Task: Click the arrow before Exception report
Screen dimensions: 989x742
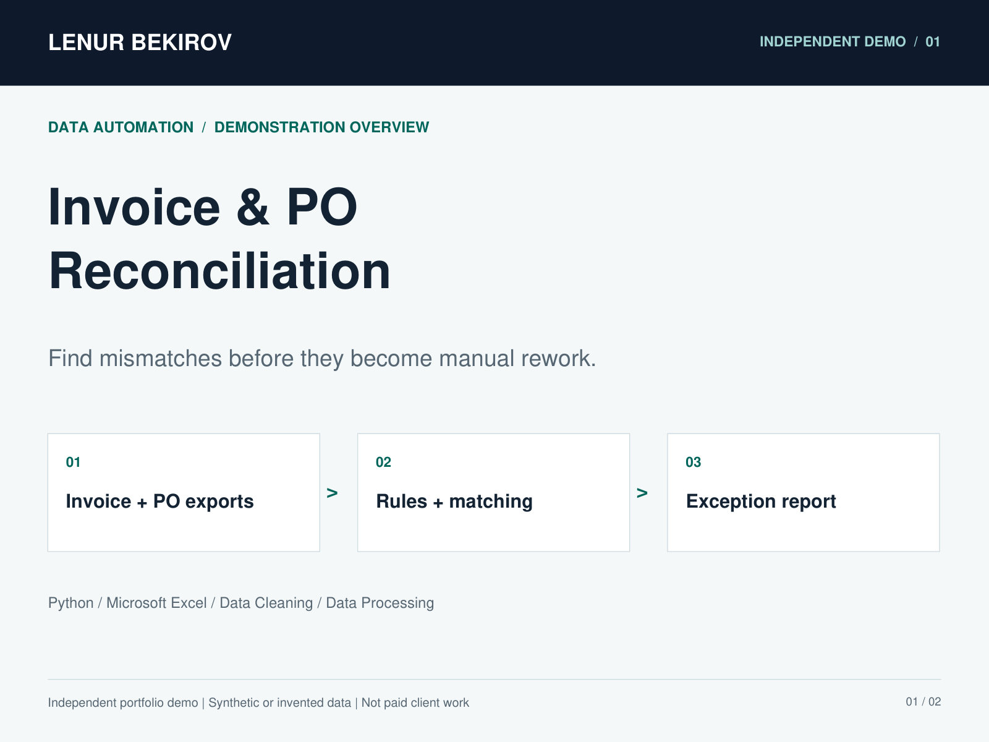Action: [642, 493]
